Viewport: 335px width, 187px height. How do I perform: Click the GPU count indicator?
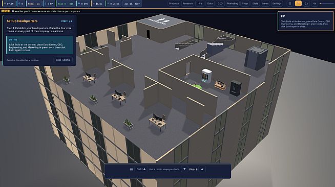pyautogui.click(x=83, y=4)
